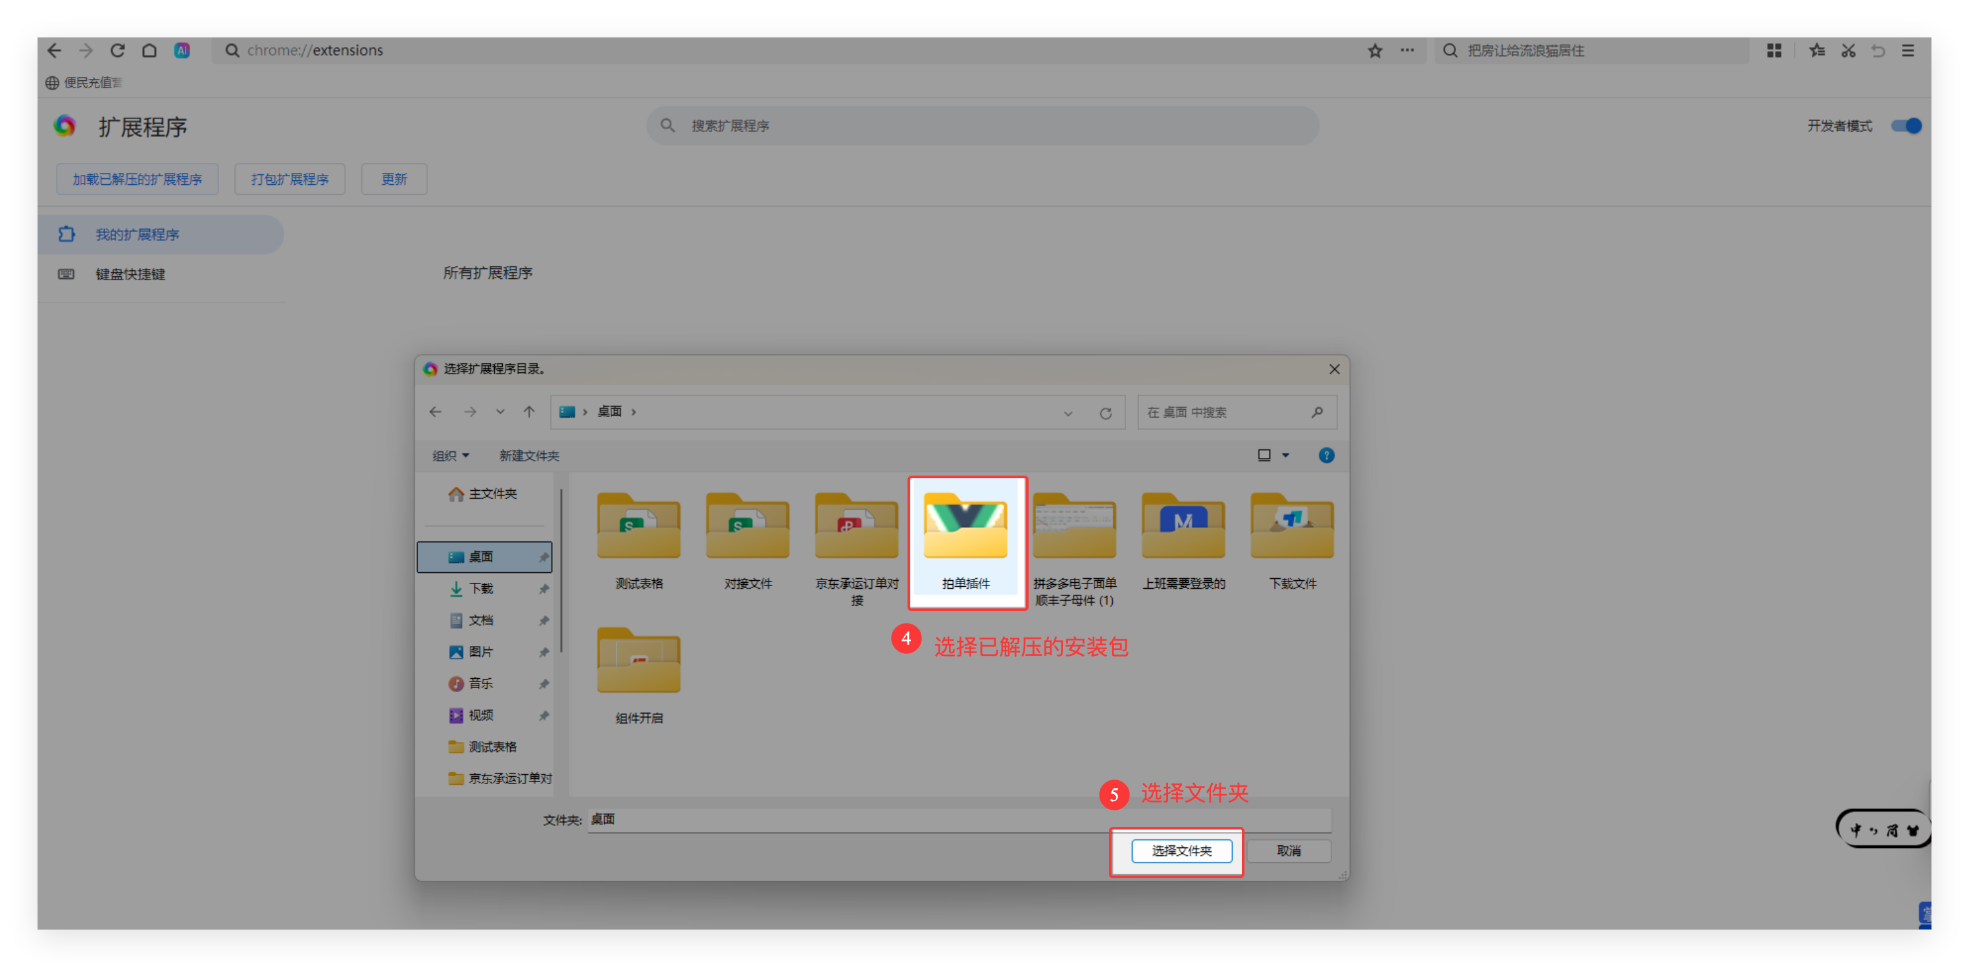Screen dimensions: 1969x967
Task: Click the dialog's up-directory arrow
Action: click(529, 412)
